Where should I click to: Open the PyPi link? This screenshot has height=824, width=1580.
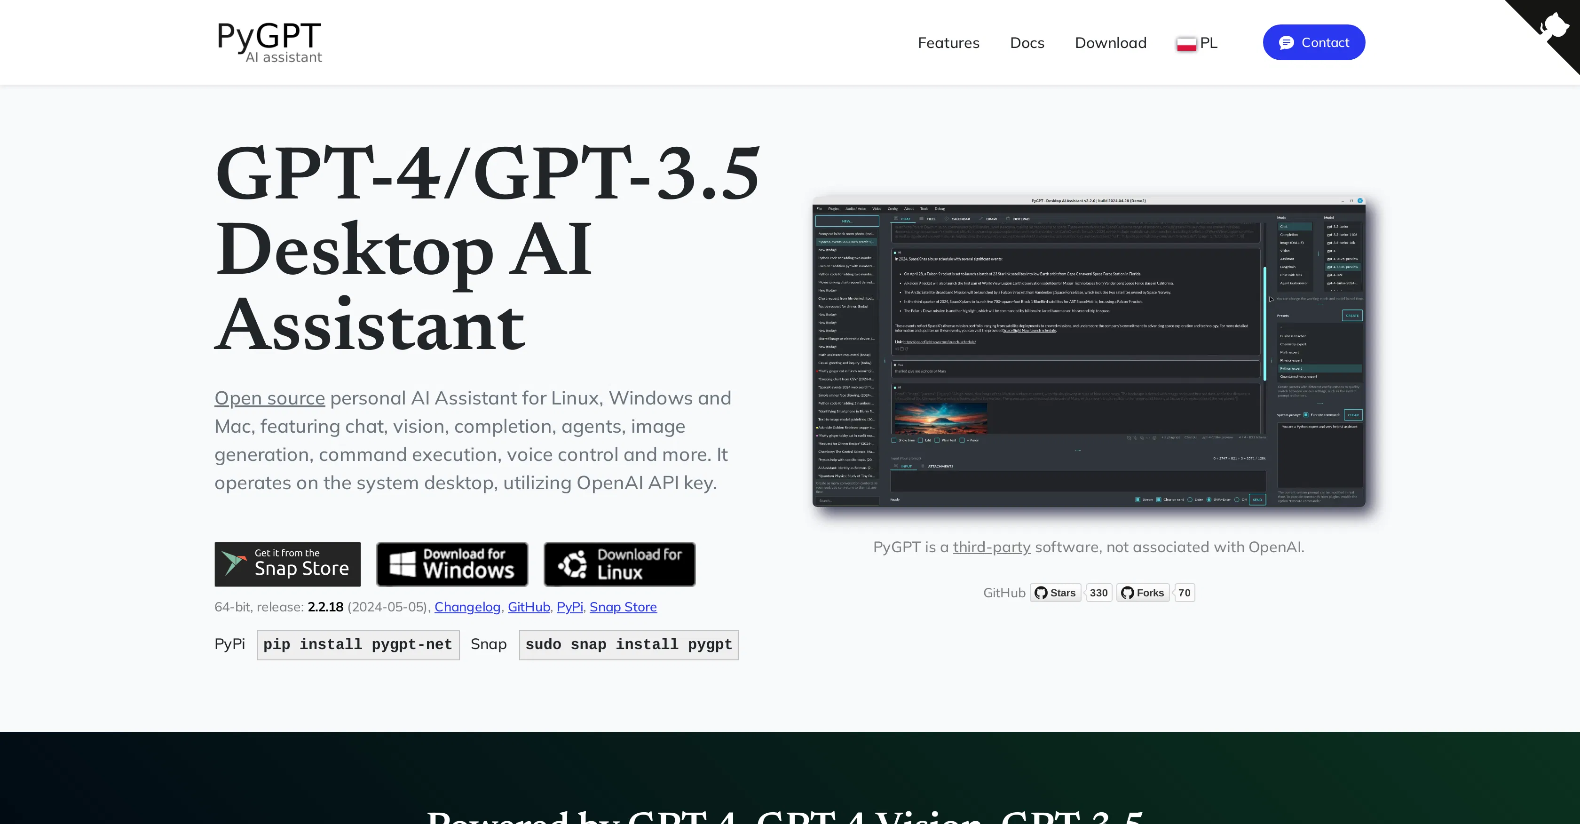coord(569,607)
